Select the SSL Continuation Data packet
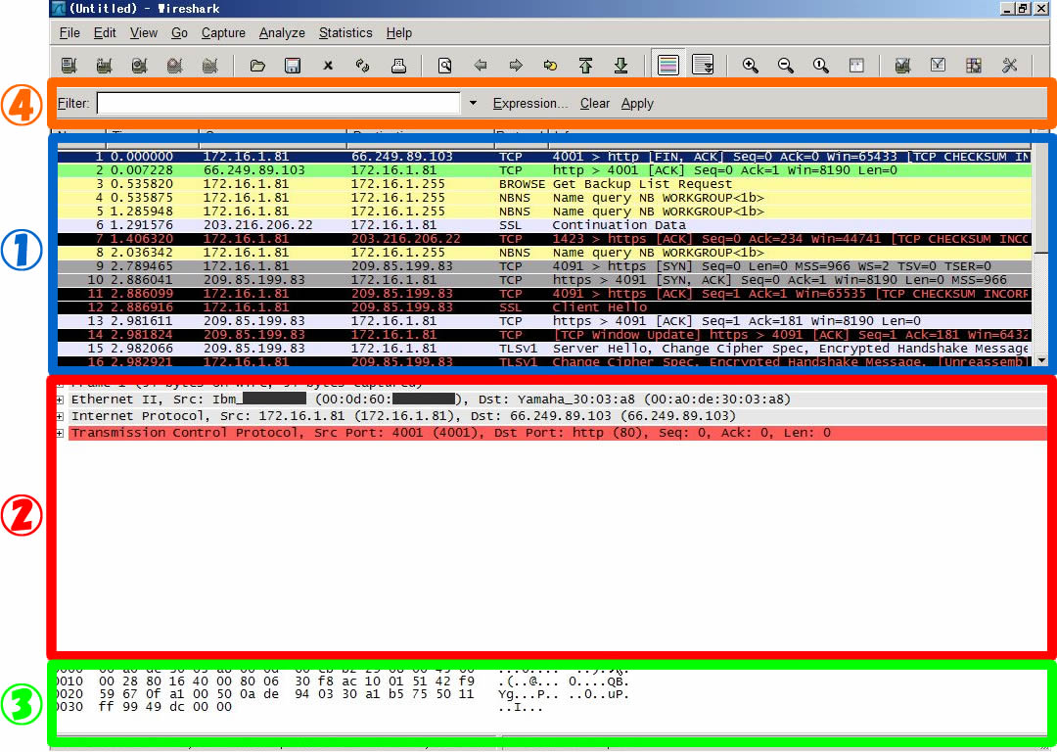 [544, 225]
